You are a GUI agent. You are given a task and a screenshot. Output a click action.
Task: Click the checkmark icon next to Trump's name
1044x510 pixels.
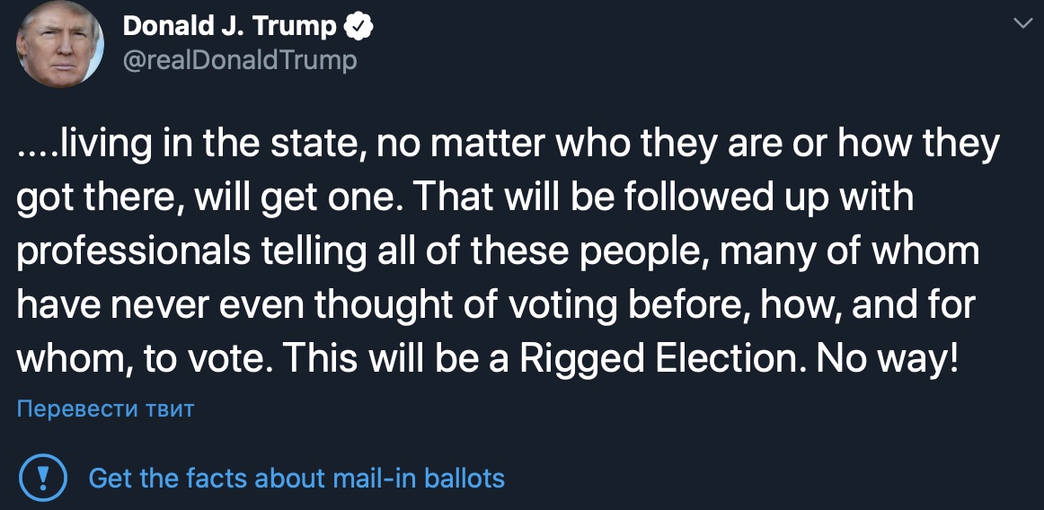tap(359, 27)
